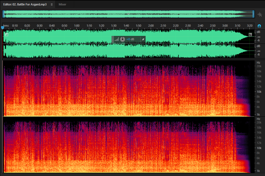Click 10k on the lower spectrogram scale
This screenshot has height=176, width=265.
click(259, 148)
